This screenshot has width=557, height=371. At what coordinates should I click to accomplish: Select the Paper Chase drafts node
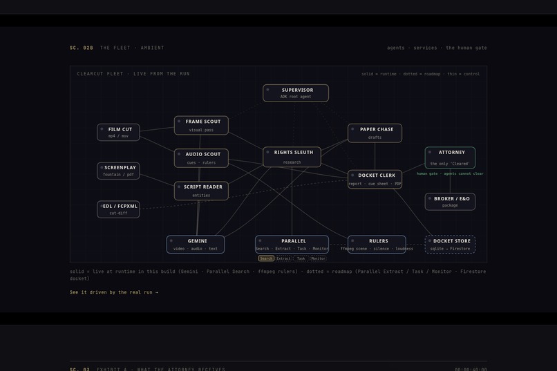pos(375,133)
